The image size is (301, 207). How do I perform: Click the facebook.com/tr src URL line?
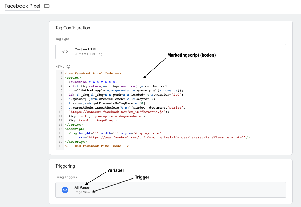click(164, 138)
